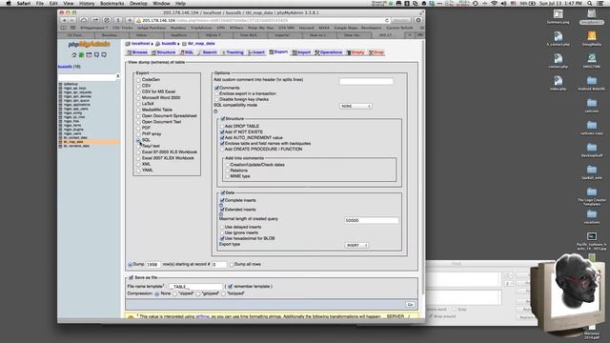The height and width of the screenshot is (343, 610).
Task: Open the Export type dropdown
Action: tap(356, 246)
